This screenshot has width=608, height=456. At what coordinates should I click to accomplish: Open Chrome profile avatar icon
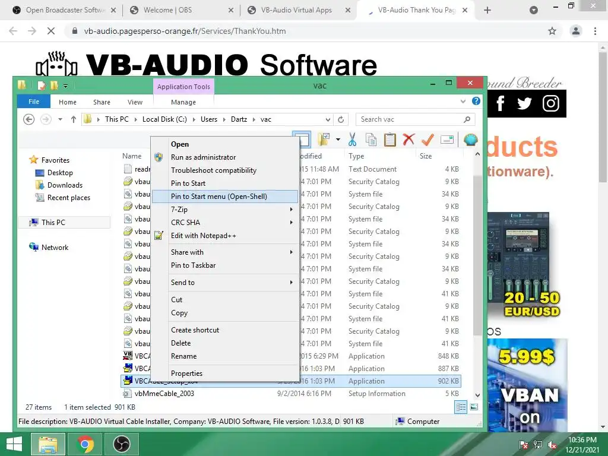(576, 31)
